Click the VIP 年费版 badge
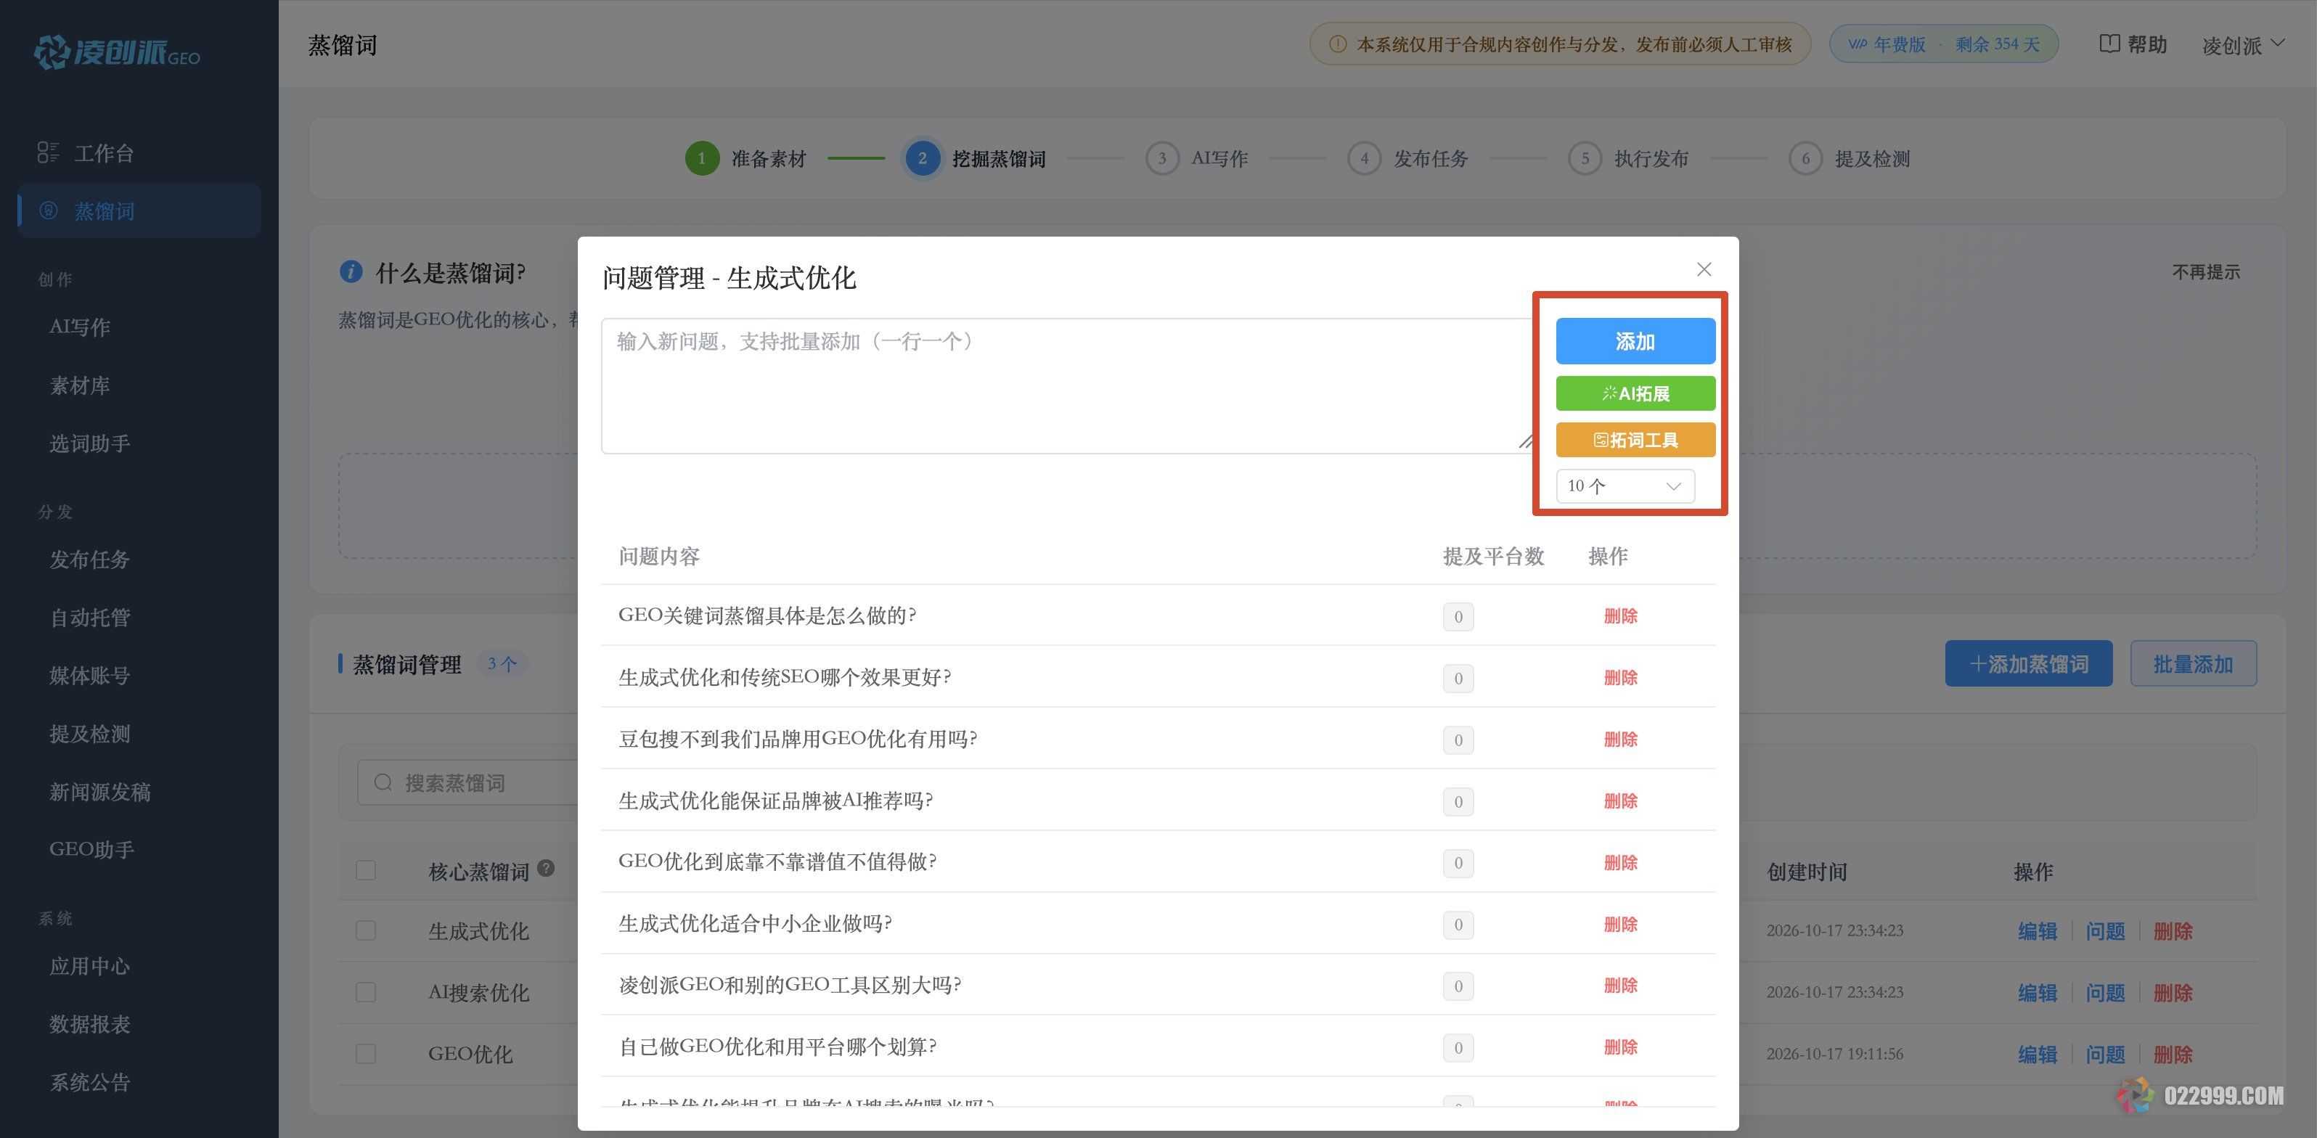Screen dimensions: 2317x1138 click(x=1944, y=43)
